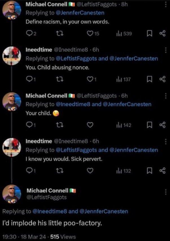Share the tweet with 132 views

pos(162,171)
